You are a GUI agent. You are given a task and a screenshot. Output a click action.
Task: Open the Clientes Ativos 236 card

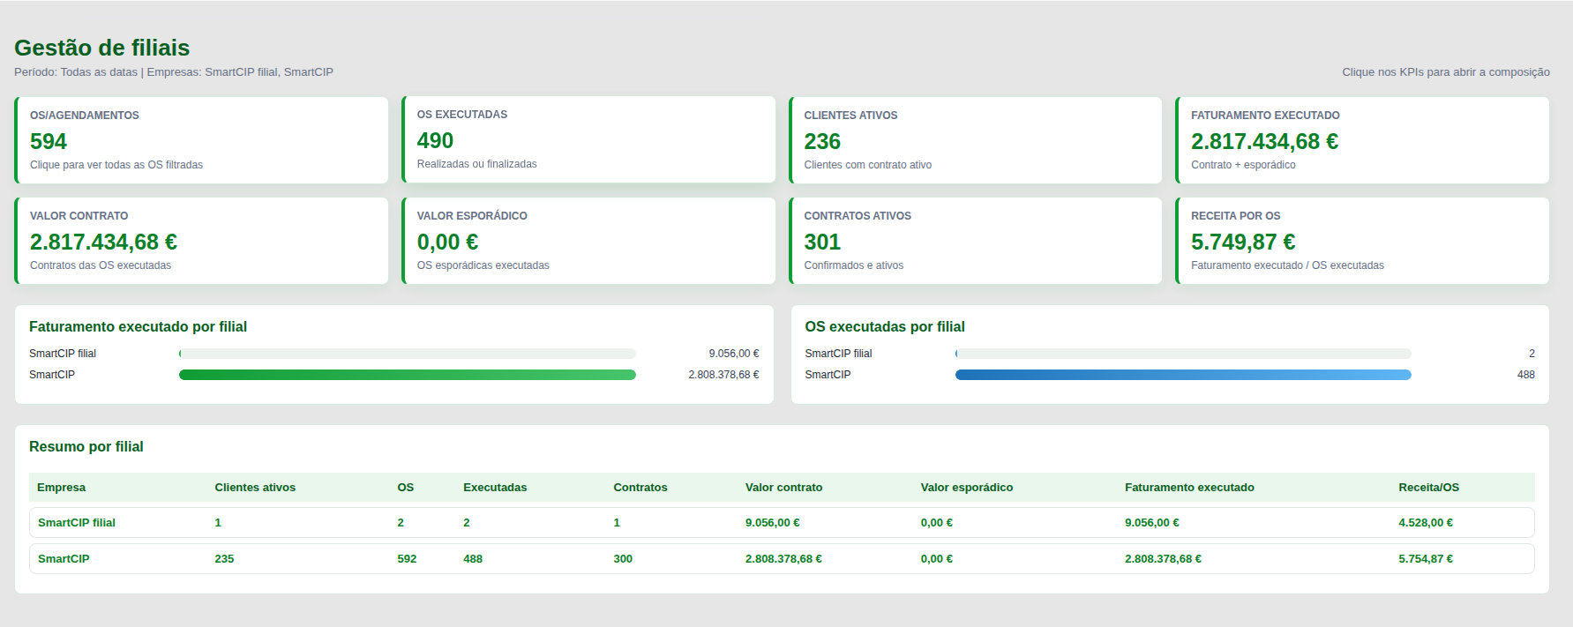(975, 140)
